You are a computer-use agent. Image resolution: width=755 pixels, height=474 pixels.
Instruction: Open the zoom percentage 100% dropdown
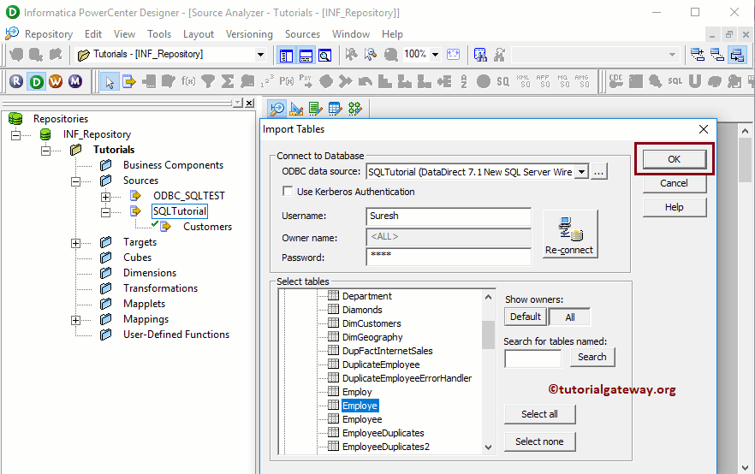pos(435,55)
